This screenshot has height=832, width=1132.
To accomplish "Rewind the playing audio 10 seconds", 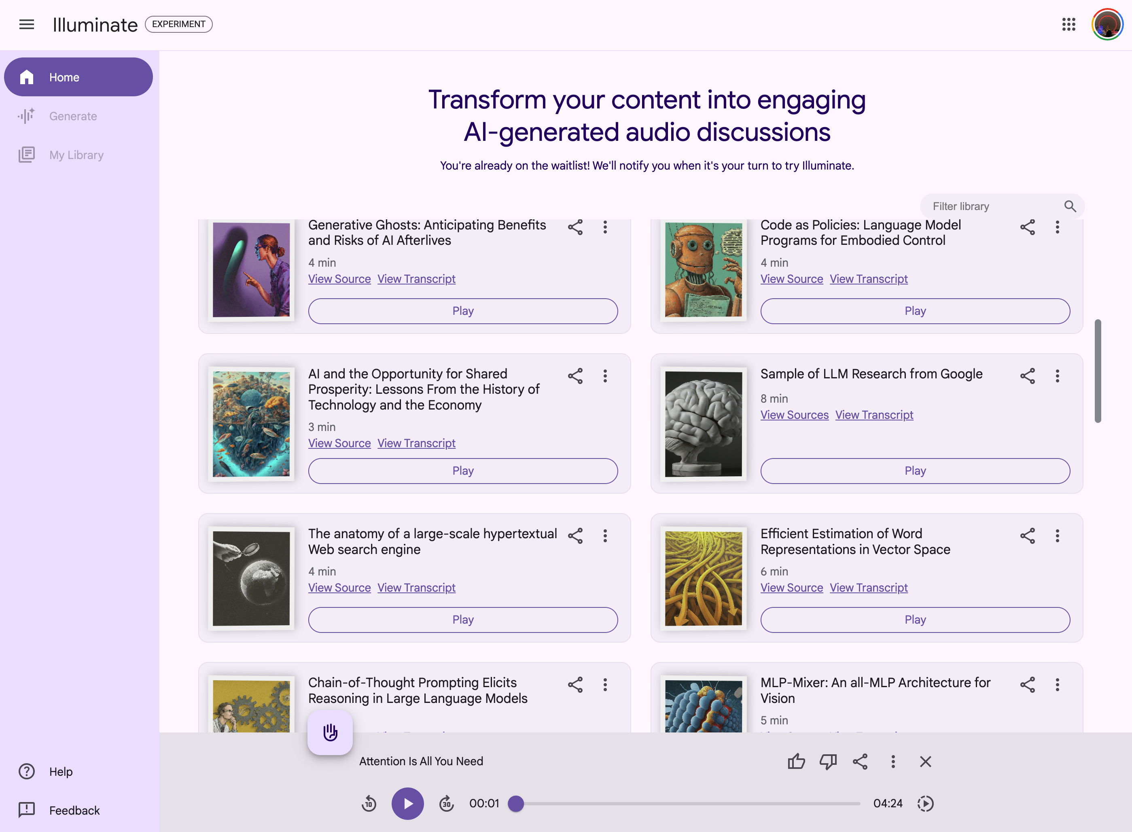I will (x=369, y=804).
